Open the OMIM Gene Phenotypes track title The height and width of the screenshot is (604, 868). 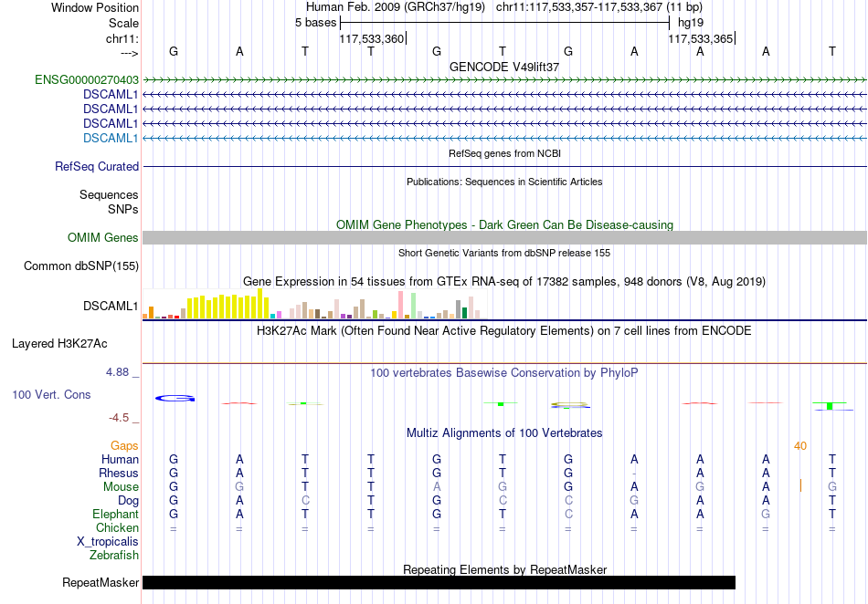tap(504, 225)
